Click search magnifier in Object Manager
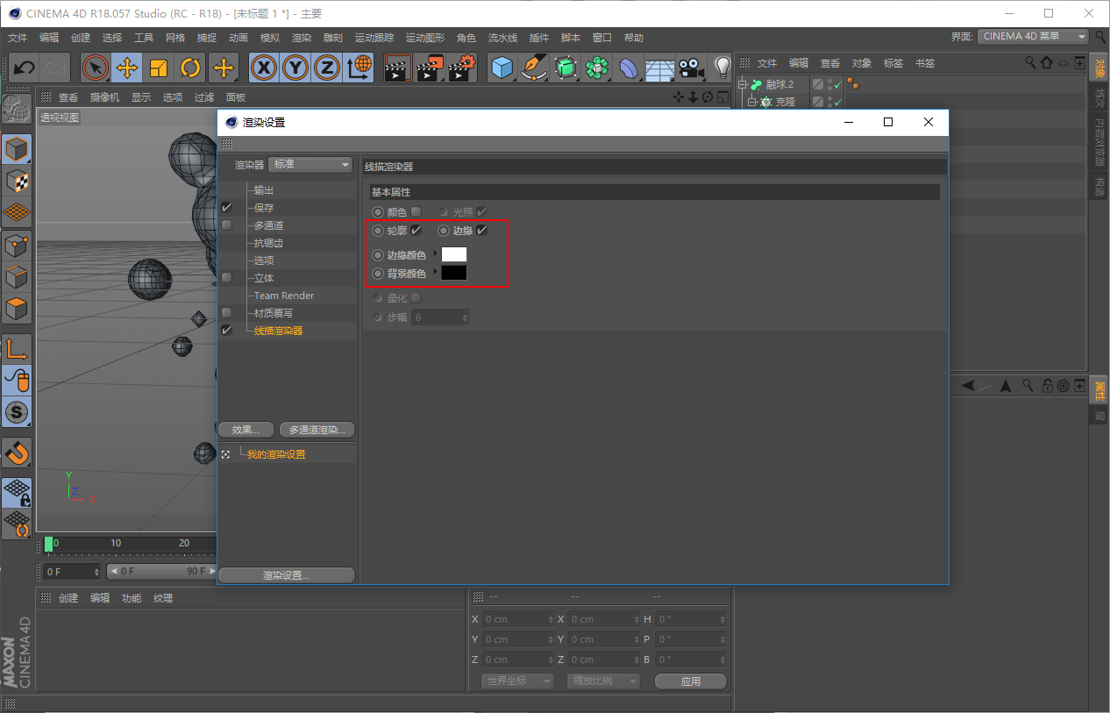The width and height of the screenshot is (1110, 713). pos(1031,63)
